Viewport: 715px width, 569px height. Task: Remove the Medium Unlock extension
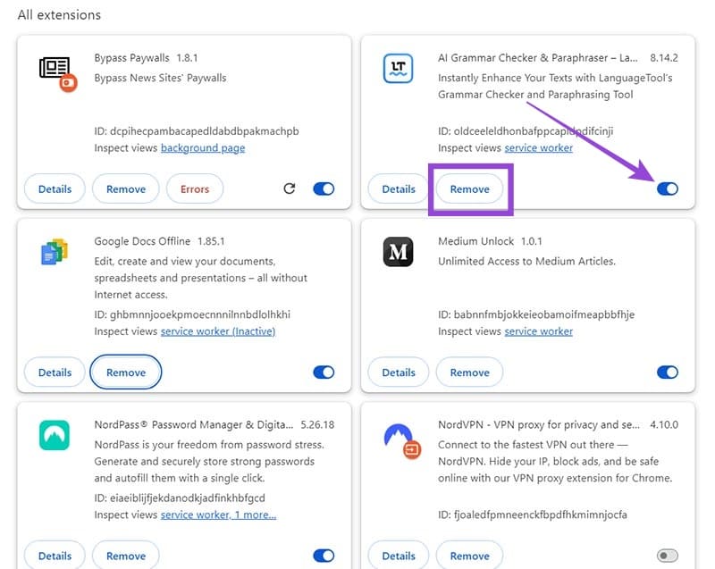(x=470, y=372)
